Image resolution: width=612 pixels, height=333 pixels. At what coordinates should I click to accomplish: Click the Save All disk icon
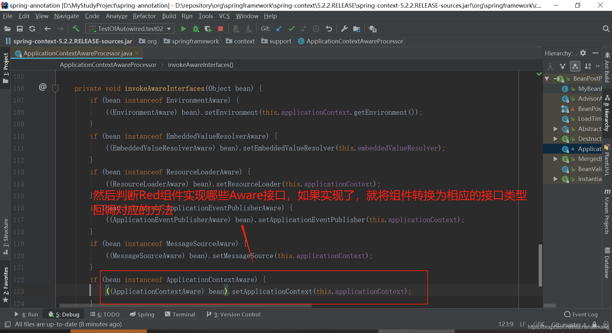click(20, 29)
